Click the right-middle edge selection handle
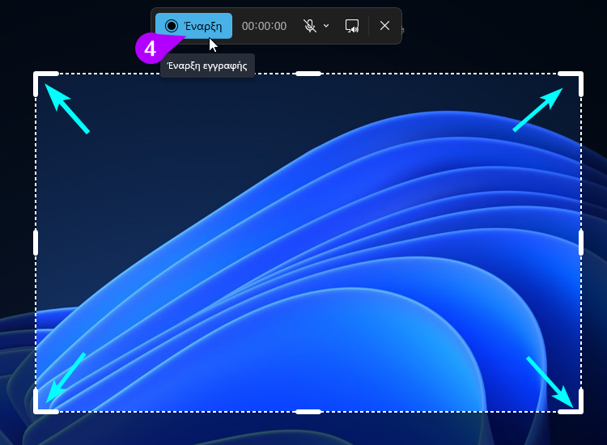The image size is (607, 445). [581, 243]
